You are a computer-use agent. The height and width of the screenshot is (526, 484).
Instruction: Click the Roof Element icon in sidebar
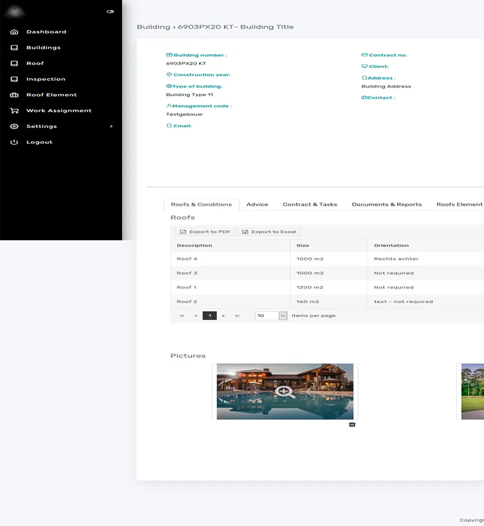click(x=14, y=95)
